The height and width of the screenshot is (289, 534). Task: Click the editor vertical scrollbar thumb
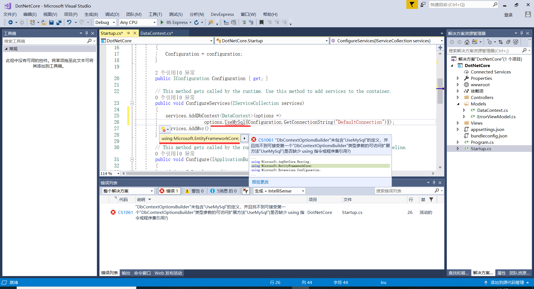coord(440,91)
